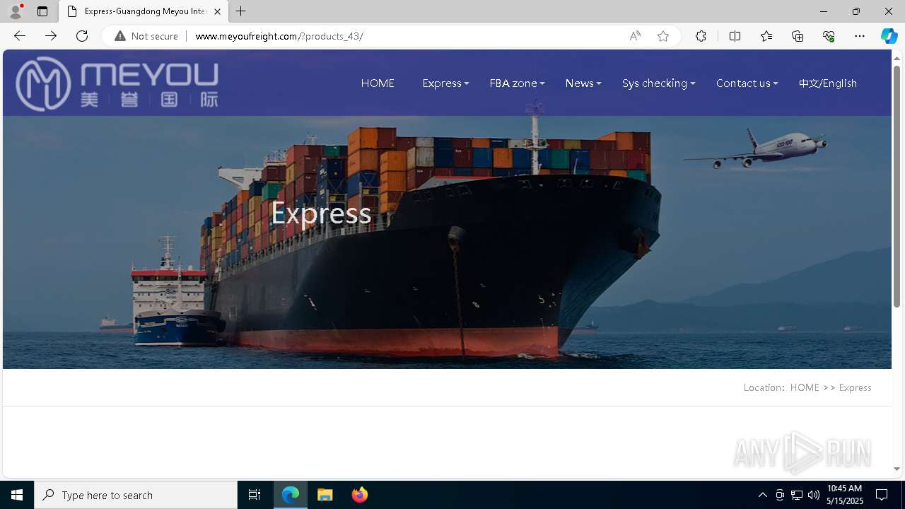Click the Express banner heading
This screenshot has width=905, height=509.
(321, 213)
